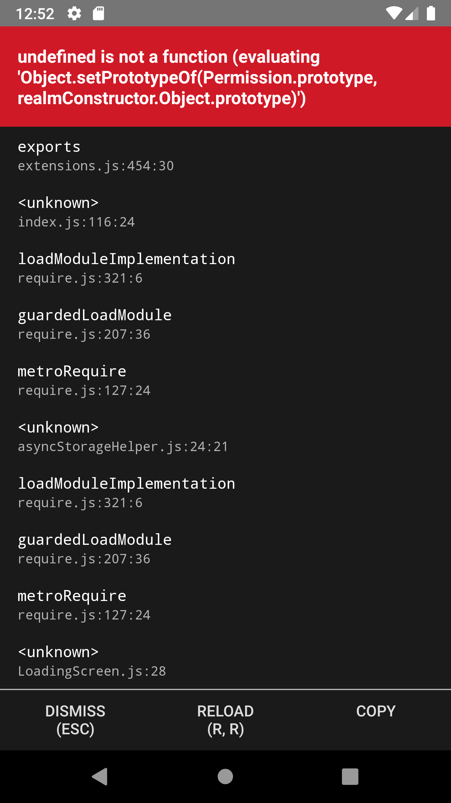
Task: Tap the battery icon in status bar
Action: point(431,13)
